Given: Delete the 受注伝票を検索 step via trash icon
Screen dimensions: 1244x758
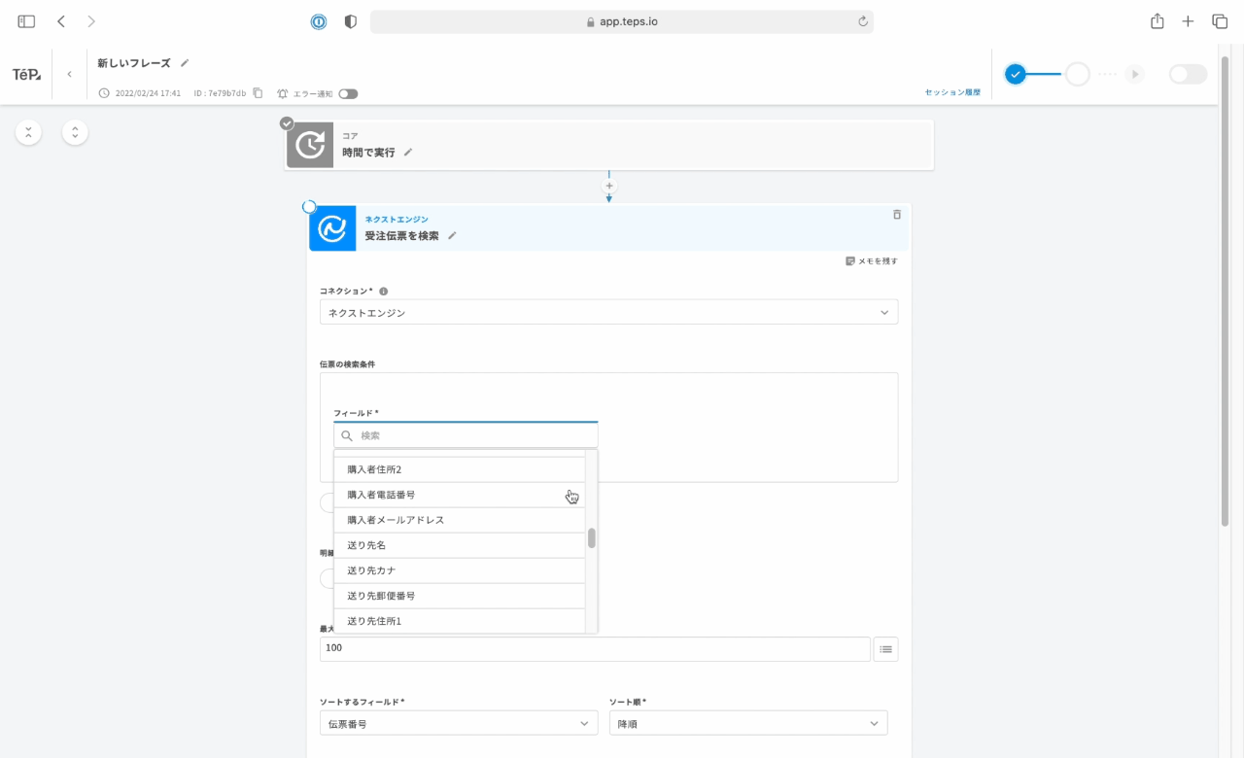Looking at the screenshot, I should tap(896, 215).
